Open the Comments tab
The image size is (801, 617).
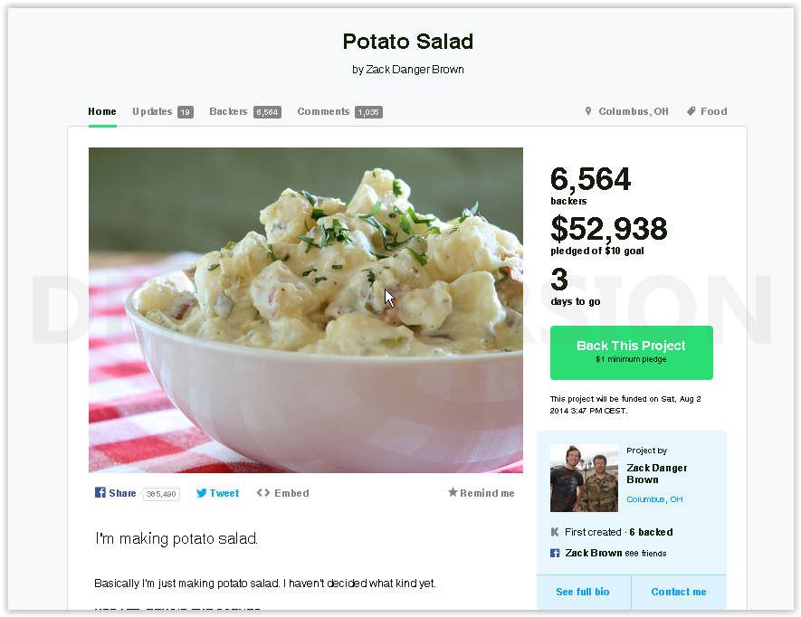[x=339, y=112]
